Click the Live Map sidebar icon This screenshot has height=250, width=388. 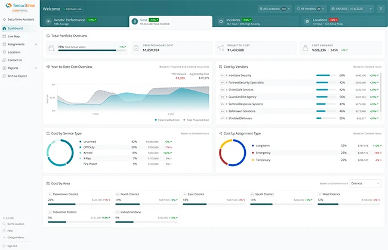(x=4, y=36)
